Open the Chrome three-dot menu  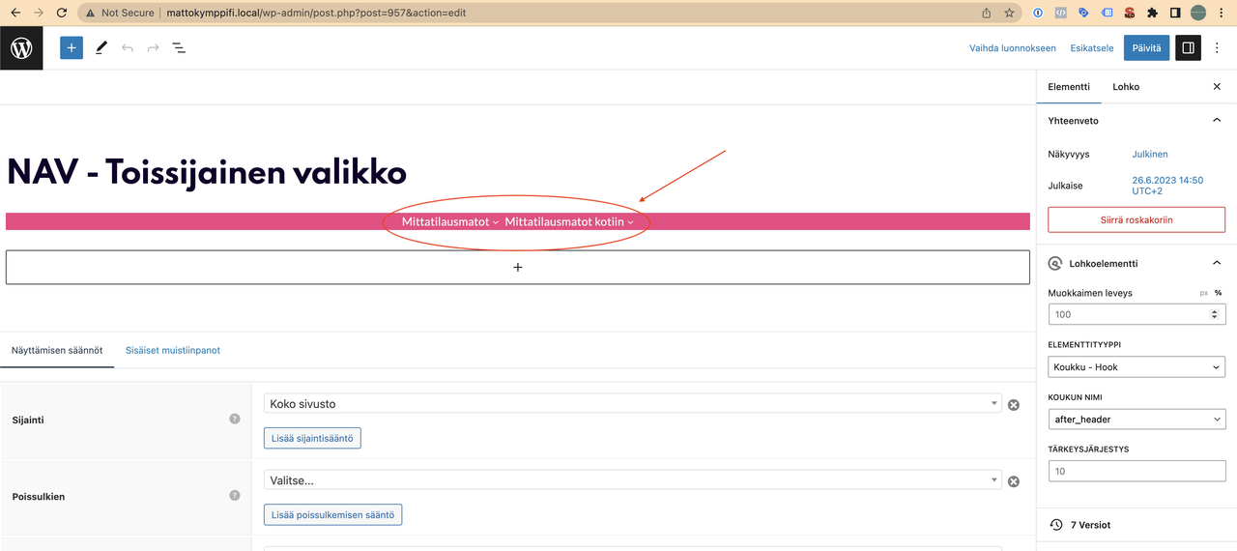pos(1223,13)
